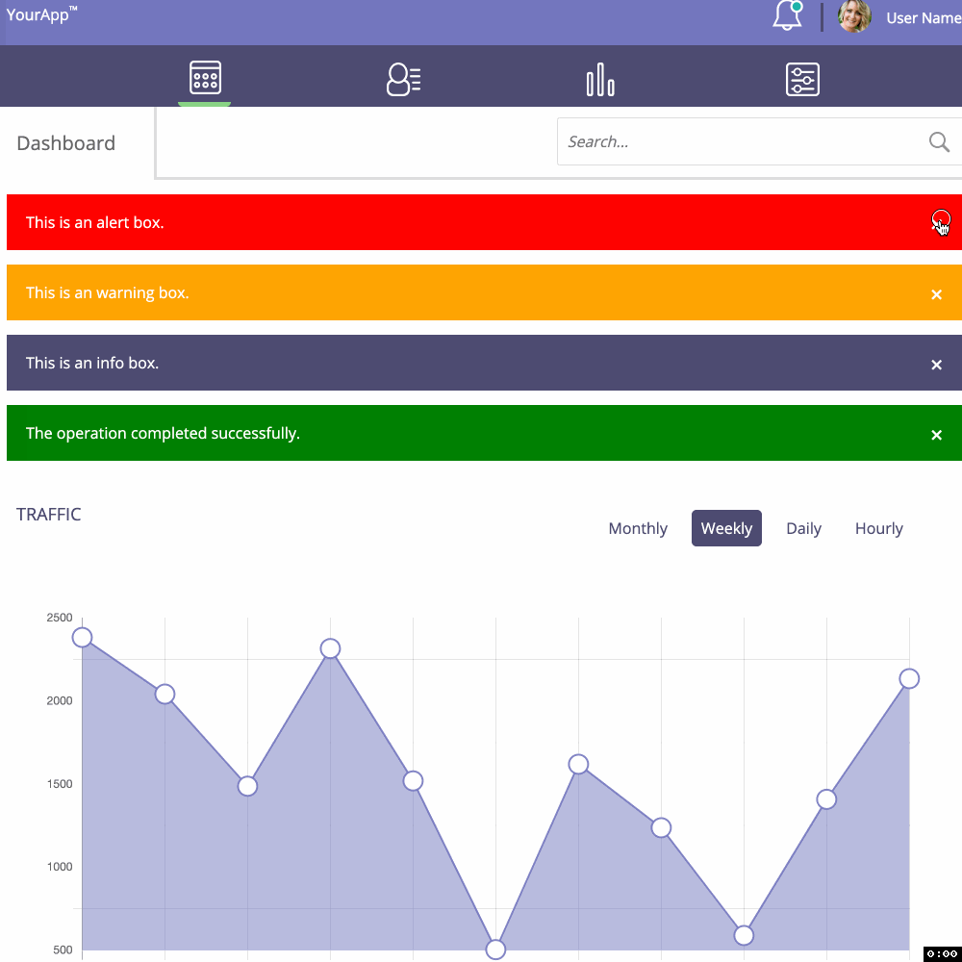Click the magnifying glass search icon

pos(939,142)
